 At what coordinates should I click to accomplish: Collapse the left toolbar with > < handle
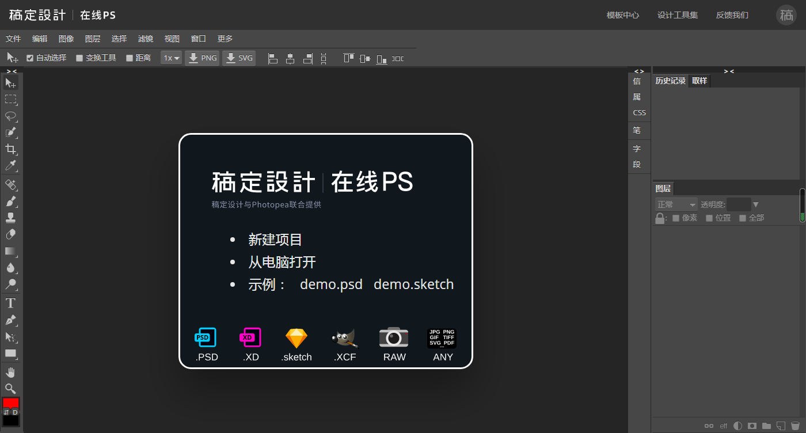pyautogui.click(x=12, y=71)
